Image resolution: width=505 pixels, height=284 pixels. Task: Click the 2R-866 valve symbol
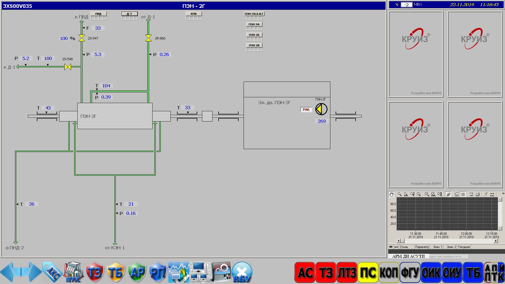148,38
